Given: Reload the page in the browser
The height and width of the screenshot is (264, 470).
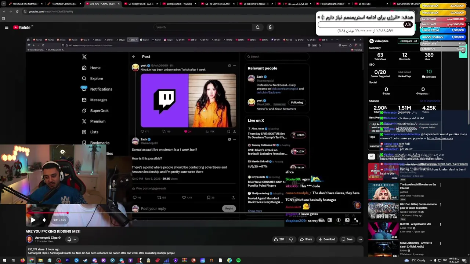Looking at the screenshot, I should (17, 11).
